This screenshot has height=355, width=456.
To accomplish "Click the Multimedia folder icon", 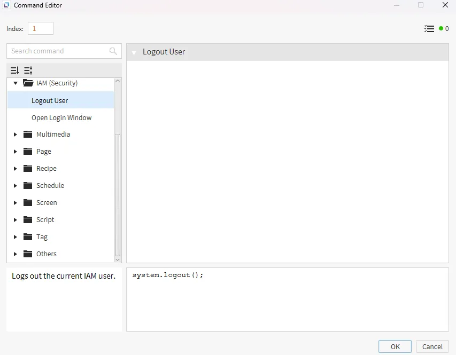I will coord(28,135).
